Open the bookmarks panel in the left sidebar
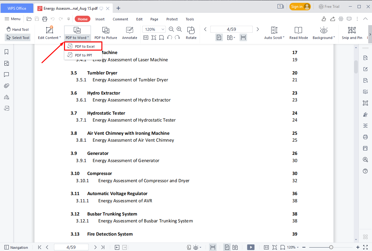Image resolution: width=372 pixels, height=251 pixels. pos(6,52)
